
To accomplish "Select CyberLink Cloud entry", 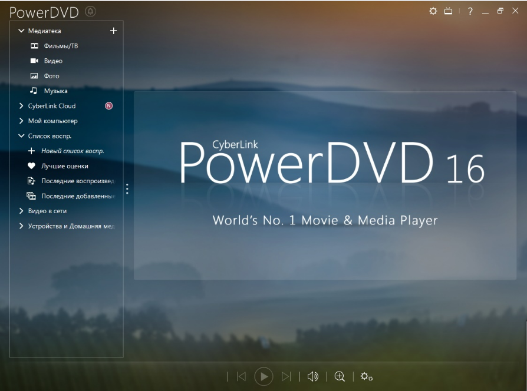I will [x=52, y=106].
